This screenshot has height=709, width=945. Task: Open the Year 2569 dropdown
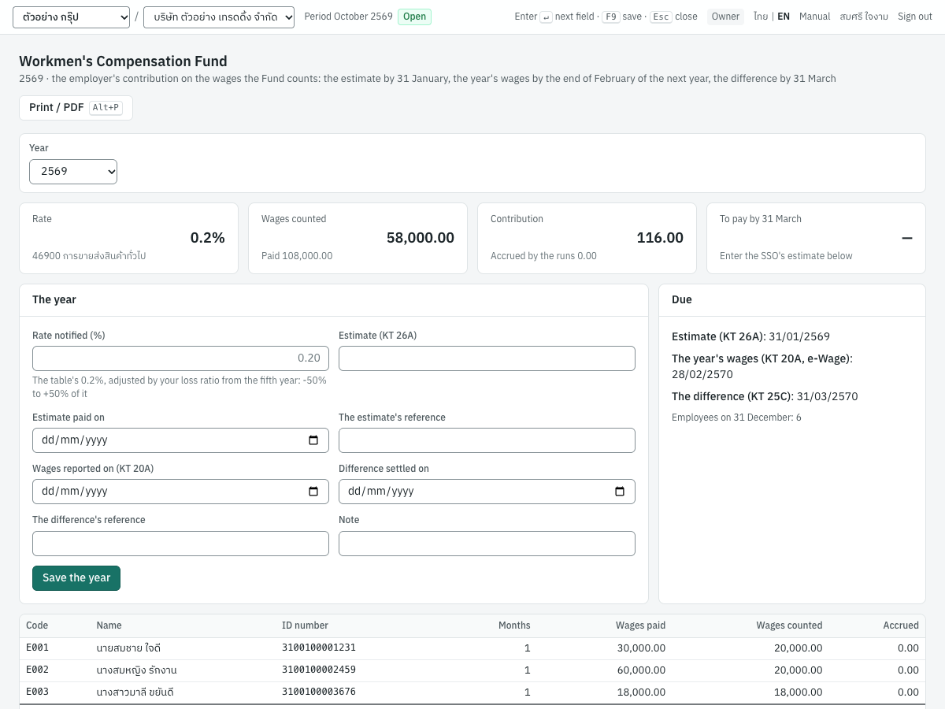tap(73, 172)
